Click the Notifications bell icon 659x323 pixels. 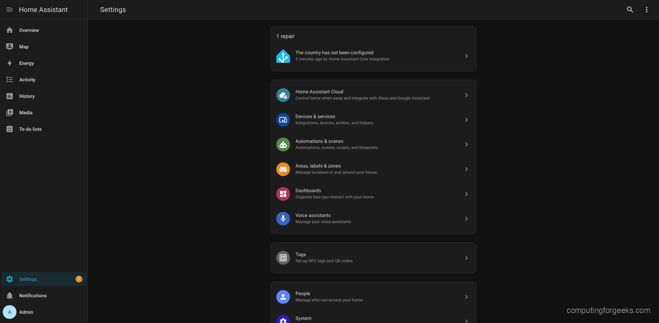point(10,296)
